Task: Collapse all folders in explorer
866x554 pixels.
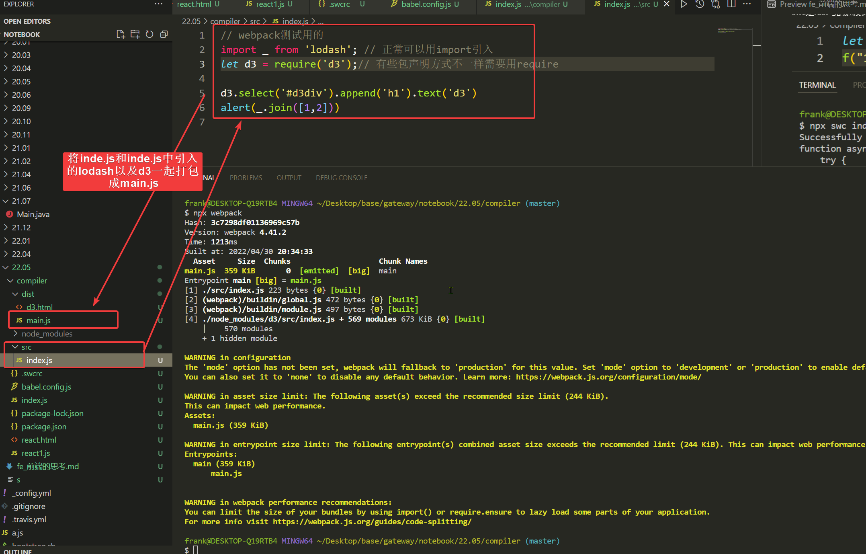Action: [164, 35]
